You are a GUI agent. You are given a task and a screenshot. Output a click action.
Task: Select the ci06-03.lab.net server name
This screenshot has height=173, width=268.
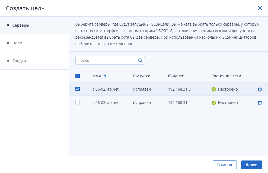[106, 103]
